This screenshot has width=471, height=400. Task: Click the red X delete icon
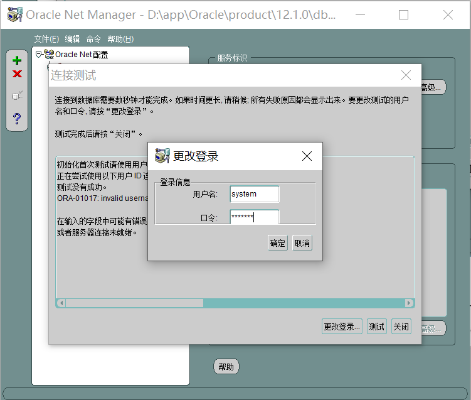(x=17, y=73)
